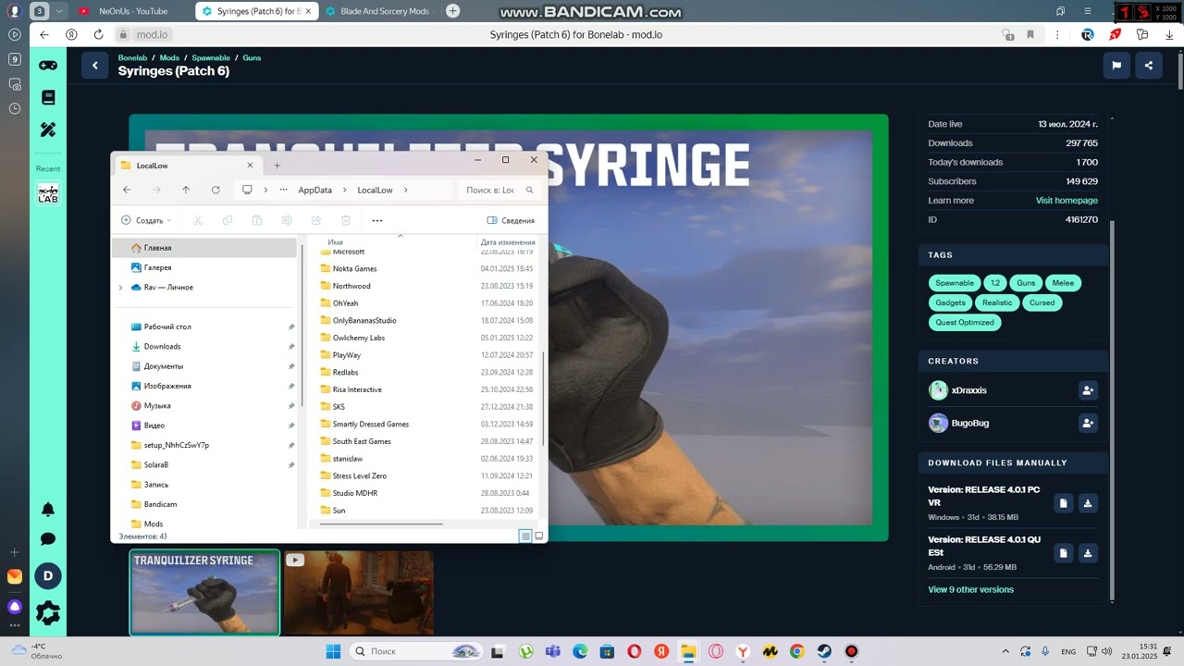The width and height of the screenshot is (1184, 666).
Task: Share the Syringes mod page
Action: 1149,66
